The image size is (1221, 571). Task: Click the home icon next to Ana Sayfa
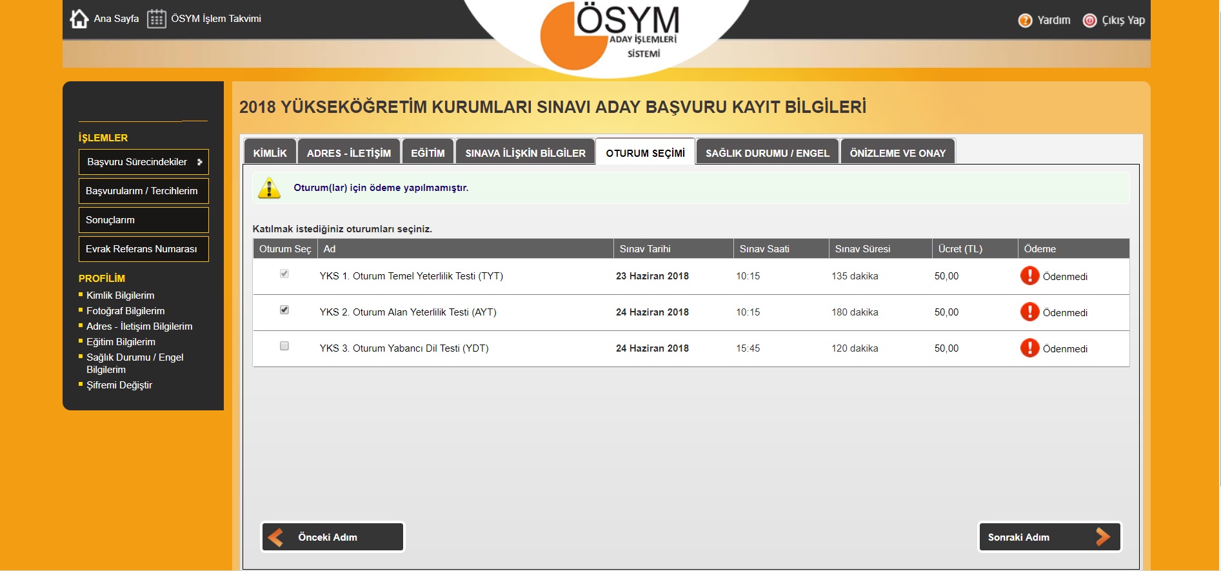click(x=79, y=19)
